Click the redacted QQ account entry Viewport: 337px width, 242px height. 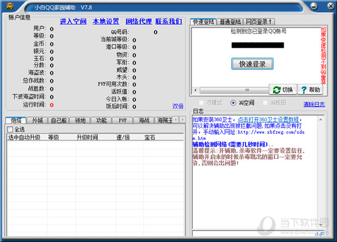coord(258,45)
